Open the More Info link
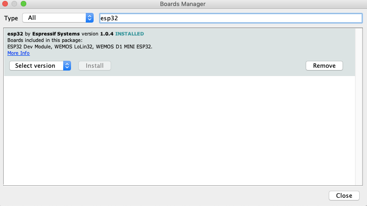 (18, 53)
